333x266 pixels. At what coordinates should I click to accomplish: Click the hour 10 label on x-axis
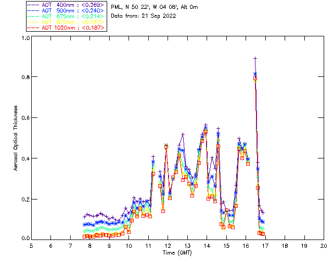129,246
